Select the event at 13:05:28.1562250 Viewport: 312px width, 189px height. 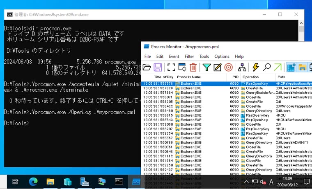(227, 165)
